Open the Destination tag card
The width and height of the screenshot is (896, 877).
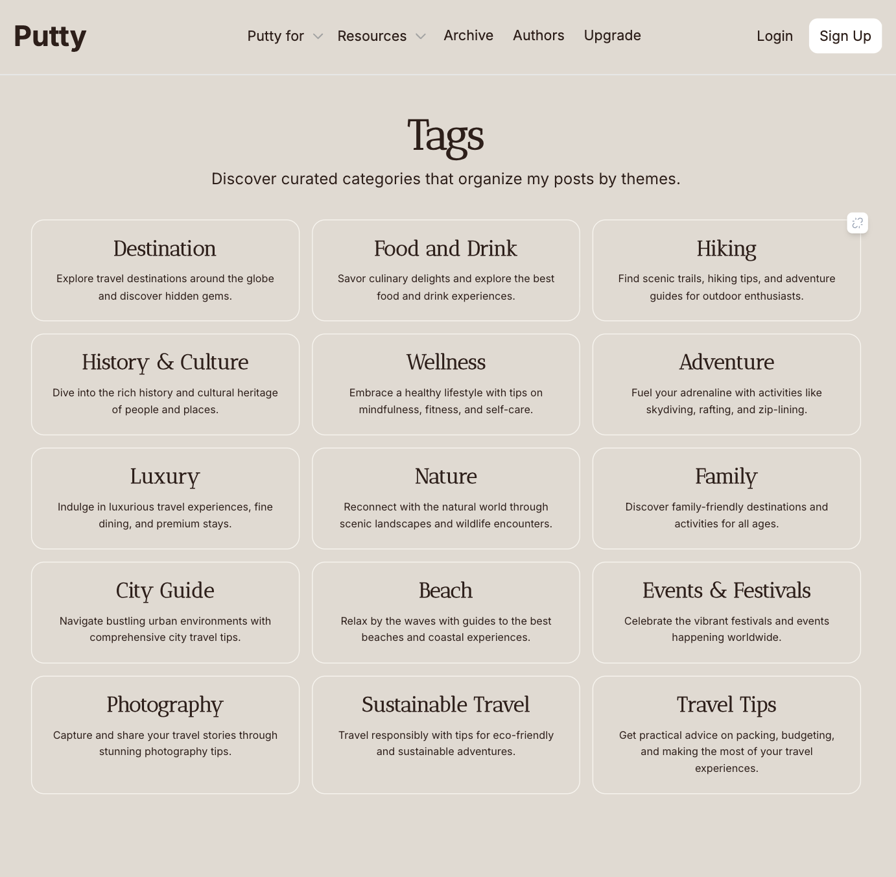pos(165,270)
